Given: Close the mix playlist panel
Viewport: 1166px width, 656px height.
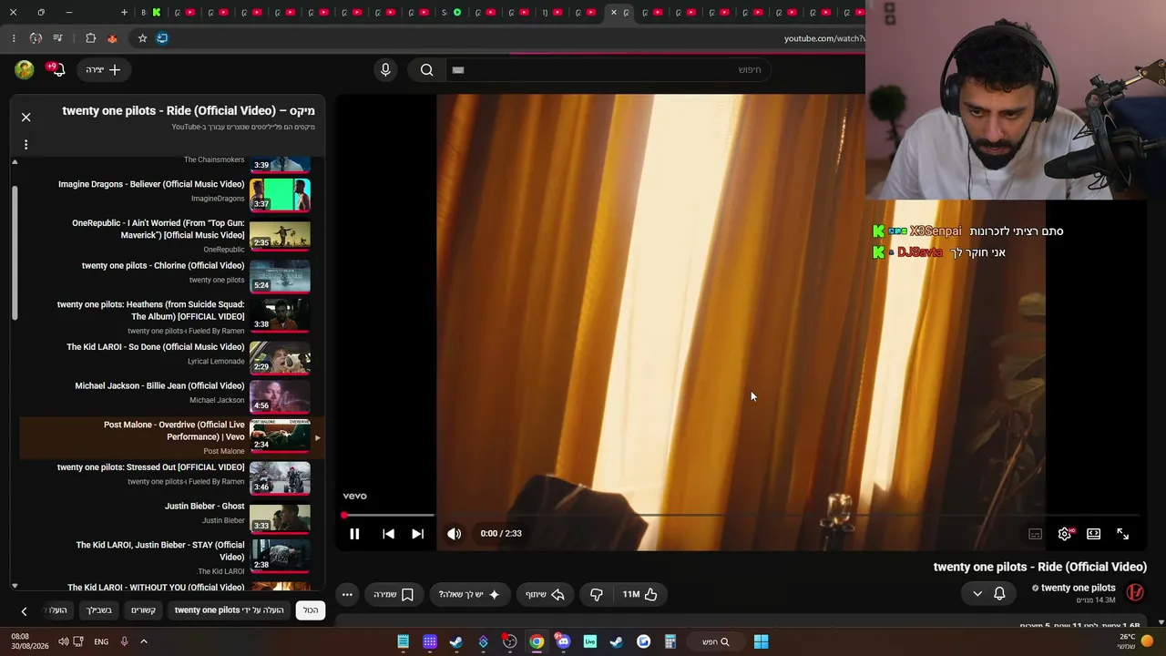Looking at the screenshot, I should tap(26, 117).
